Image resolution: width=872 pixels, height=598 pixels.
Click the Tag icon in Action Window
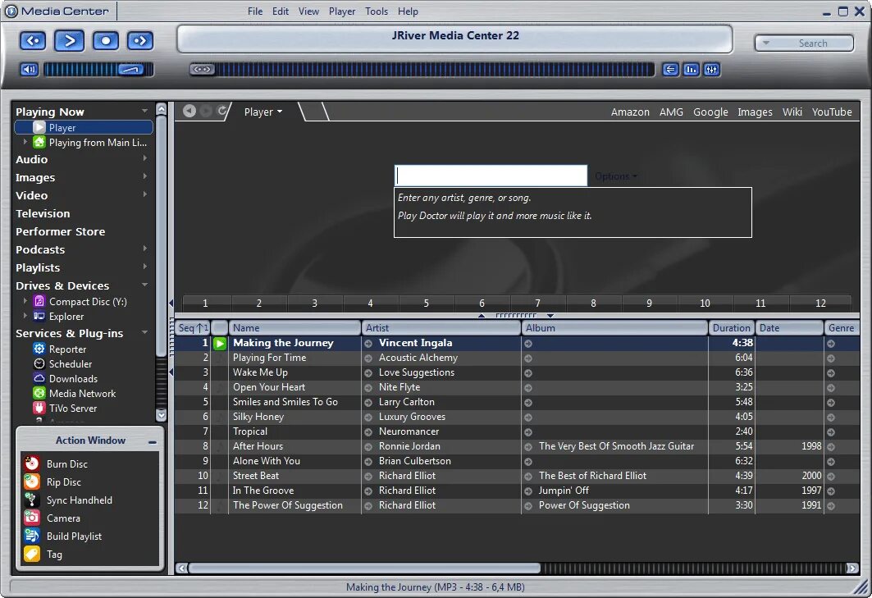click(x=32, y=554)
